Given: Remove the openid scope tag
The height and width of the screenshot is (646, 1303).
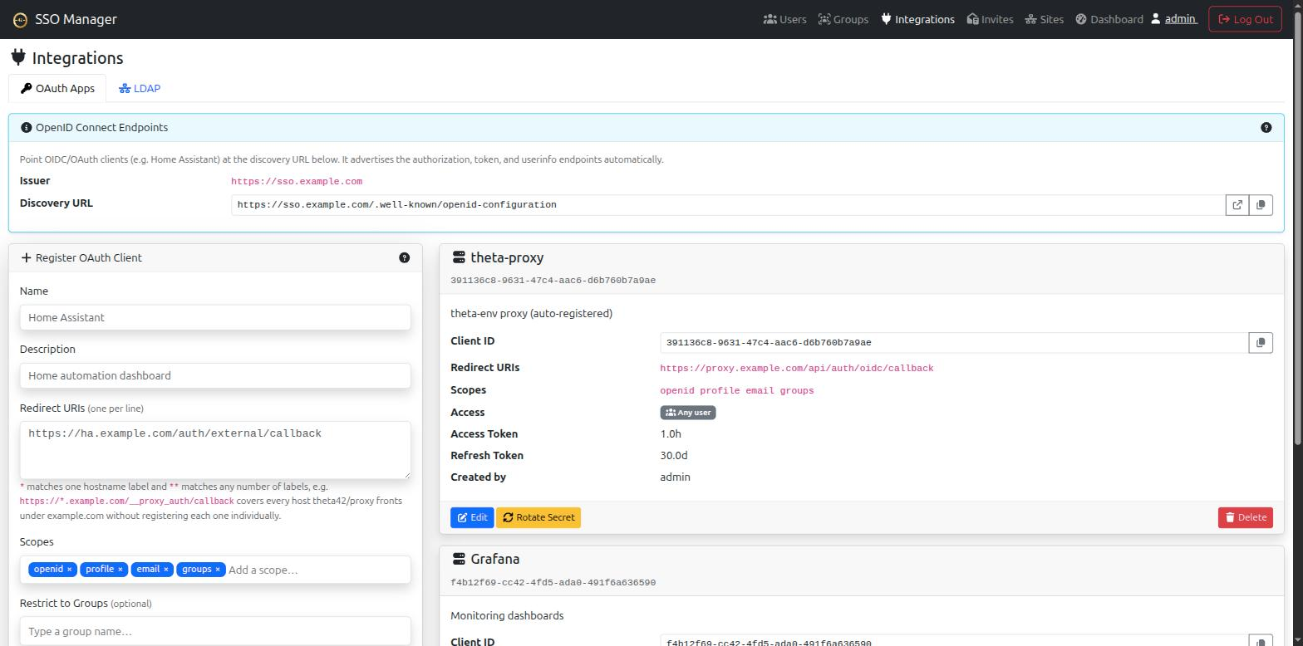Looking at the screenshot, I should click(x=69, y=570).
